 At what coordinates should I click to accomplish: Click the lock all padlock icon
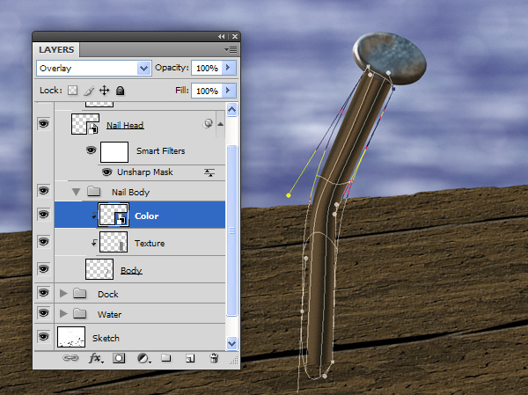(121, 91)
